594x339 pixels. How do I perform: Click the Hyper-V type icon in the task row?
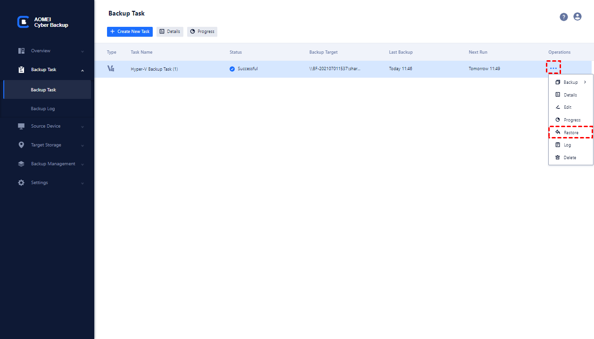[111, 69]
